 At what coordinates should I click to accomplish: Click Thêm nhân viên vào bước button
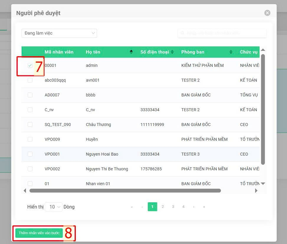[x=39, y=233]
